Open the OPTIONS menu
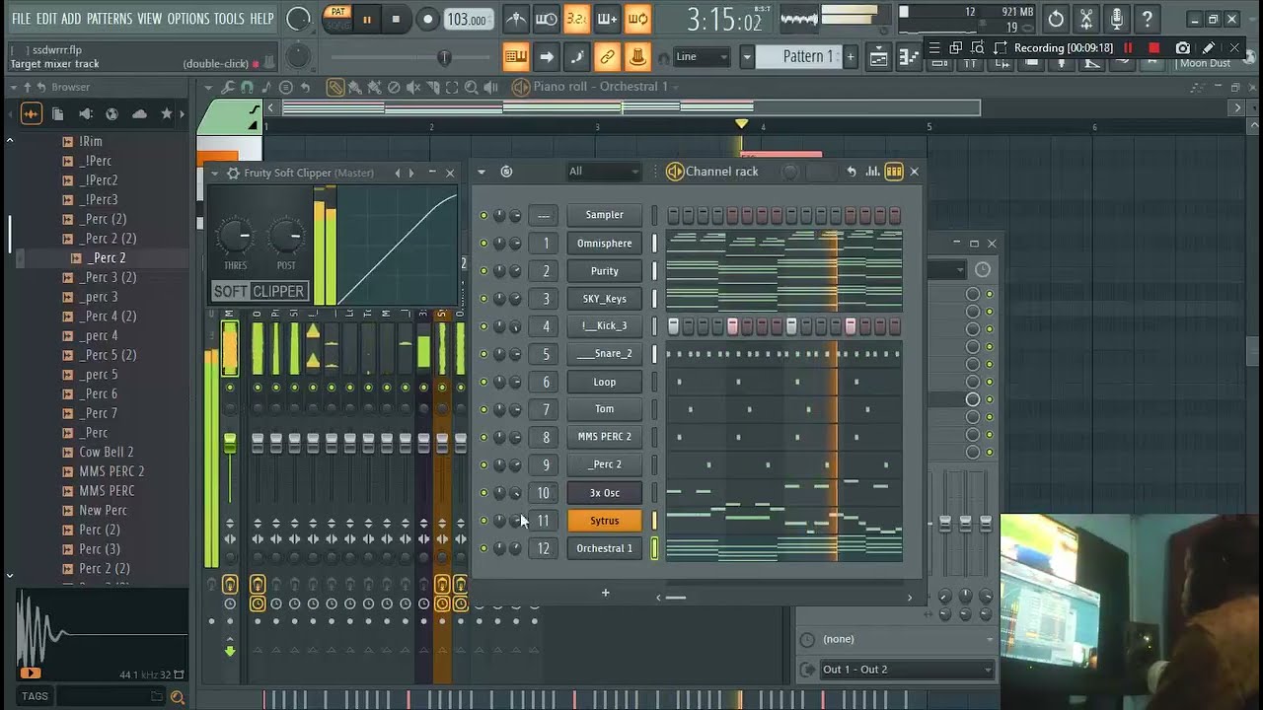 click(x=188, y=19)
